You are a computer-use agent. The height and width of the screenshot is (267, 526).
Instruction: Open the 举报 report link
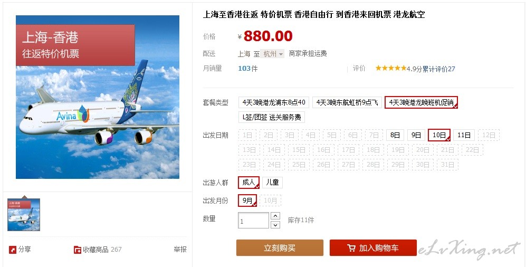click(180, 249)
